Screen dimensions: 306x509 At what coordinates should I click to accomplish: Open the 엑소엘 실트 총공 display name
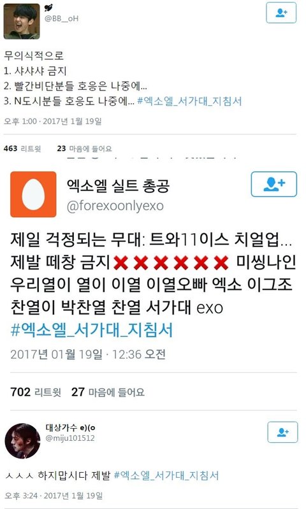118,185
